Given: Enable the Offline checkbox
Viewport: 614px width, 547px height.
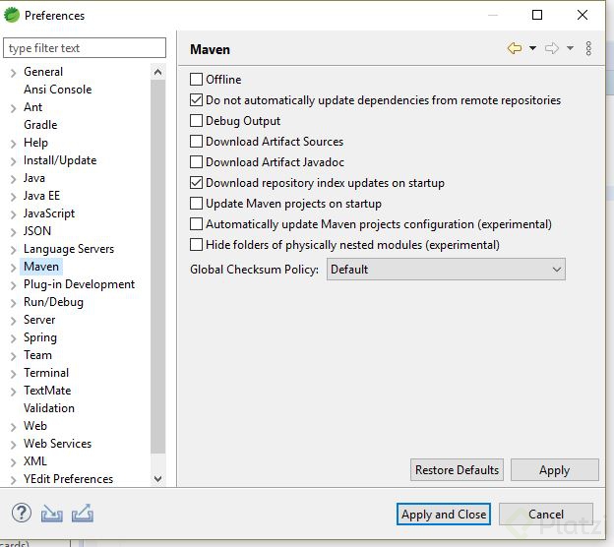Looking at the screenshot, I should (196, 79).
